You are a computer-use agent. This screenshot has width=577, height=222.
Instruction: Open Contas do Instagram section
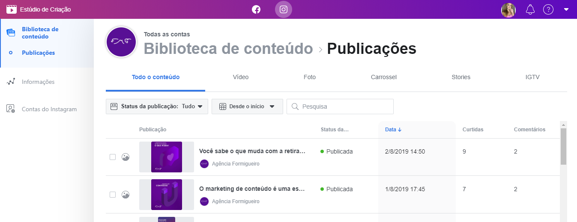(49, 109)
